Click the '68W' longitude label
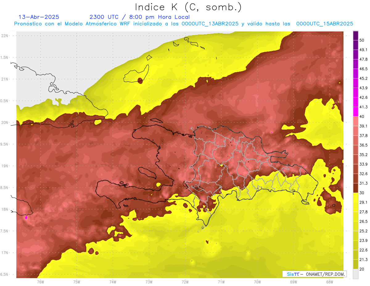 (x=330, y=282)
